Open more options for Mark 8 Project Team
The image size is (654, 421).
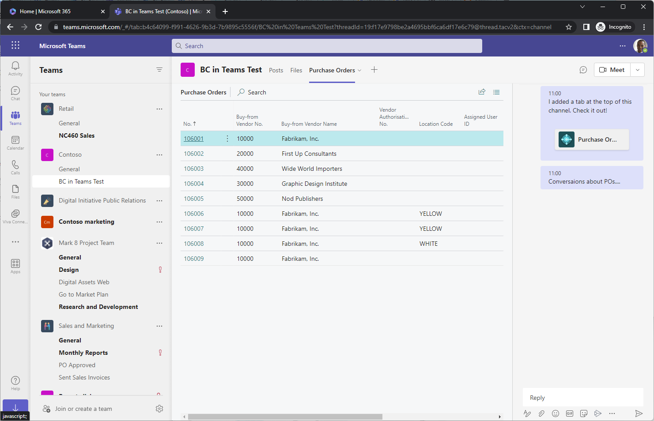click(159, 243)
